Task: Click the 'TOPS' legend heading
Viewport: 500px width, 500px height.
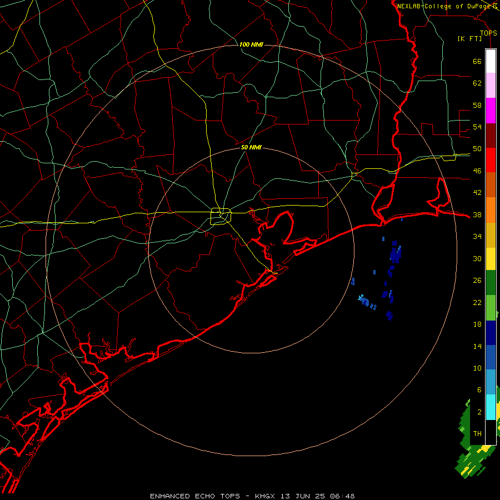Action: [488, 33]
